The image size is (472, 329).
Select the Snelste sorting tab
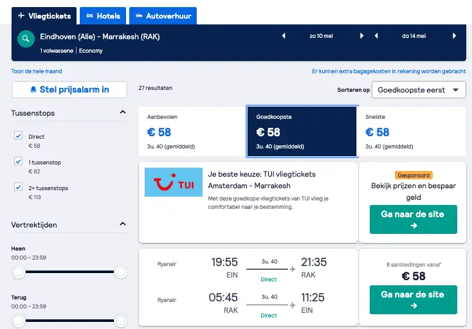tap(412, 131)
